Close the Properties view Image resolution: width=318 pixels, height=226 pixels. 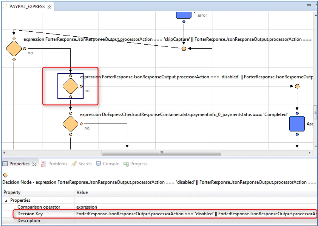(x=34, y=164)
